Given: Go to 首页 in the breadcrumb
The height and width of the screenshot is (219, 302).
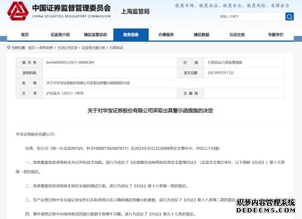Looking at the screenshot, I should tap(31, 48).
